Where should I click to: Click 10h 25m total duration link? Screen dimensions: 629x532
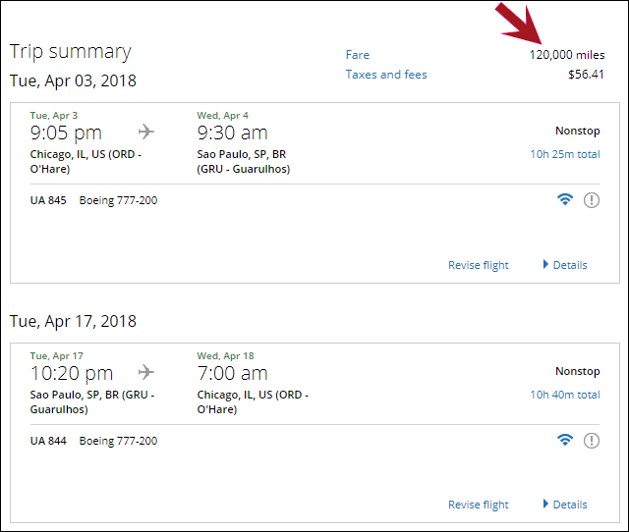tap(565, 154)
